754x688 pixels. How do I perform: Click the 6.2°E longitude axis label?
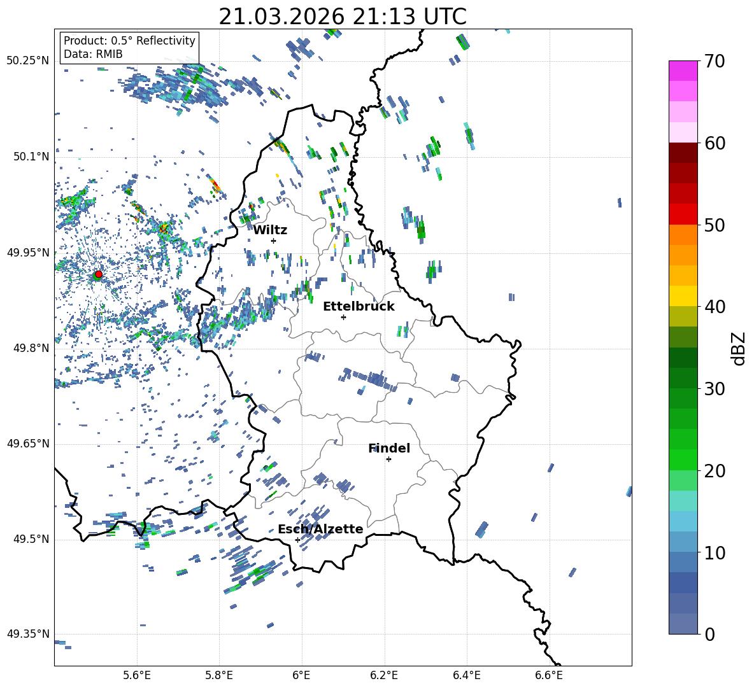coord(384,674)
